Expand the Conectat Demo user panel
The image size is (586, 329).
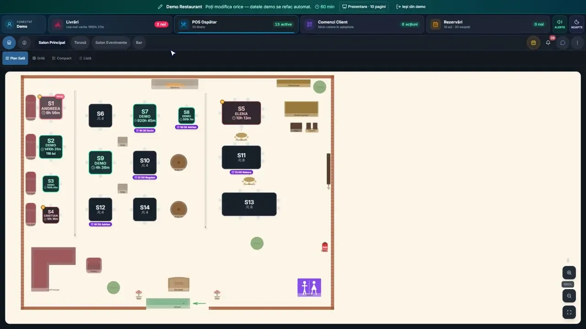point(24,24)
